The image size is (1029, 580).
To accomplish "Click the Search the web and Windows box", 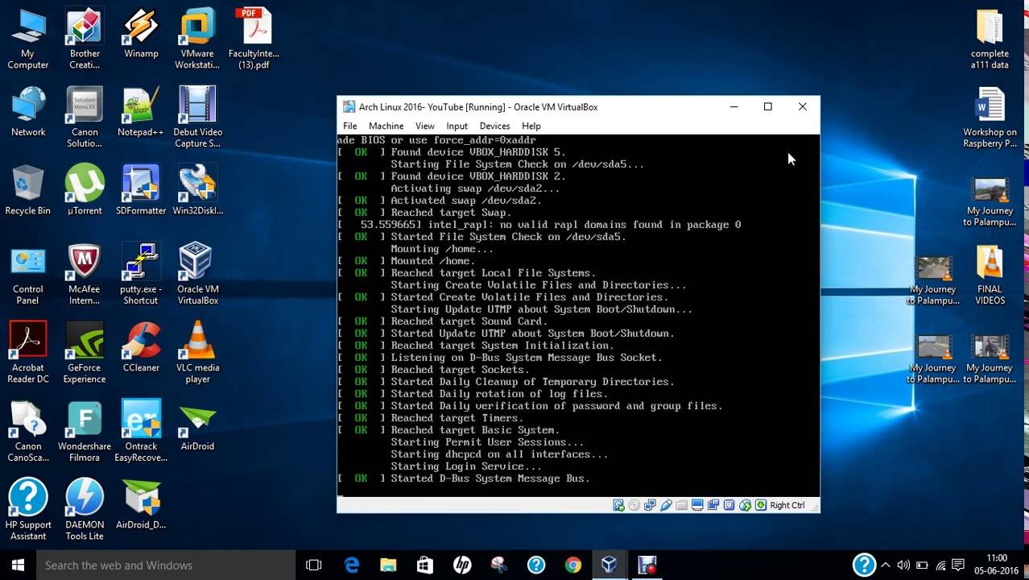I will pyautogui.click(x=166, y=565).
